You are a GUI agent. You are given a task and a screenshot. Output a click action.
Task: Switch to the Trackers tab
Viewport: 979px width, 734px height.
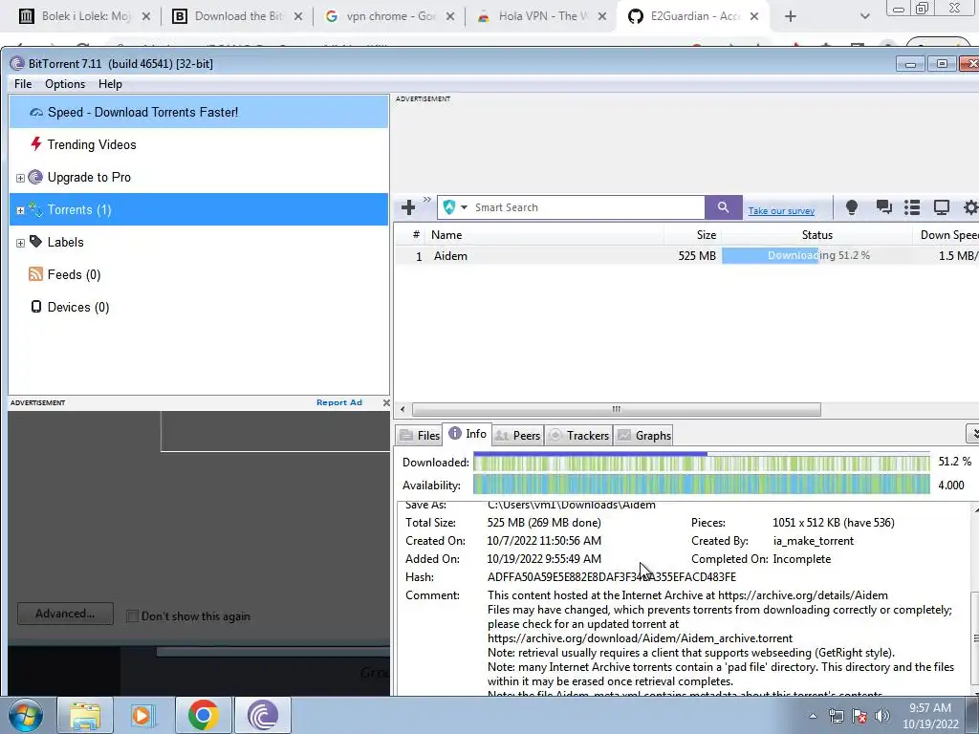(578, 436)
